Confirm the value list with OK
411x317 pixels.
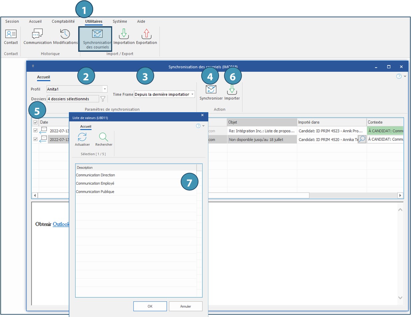150,306
